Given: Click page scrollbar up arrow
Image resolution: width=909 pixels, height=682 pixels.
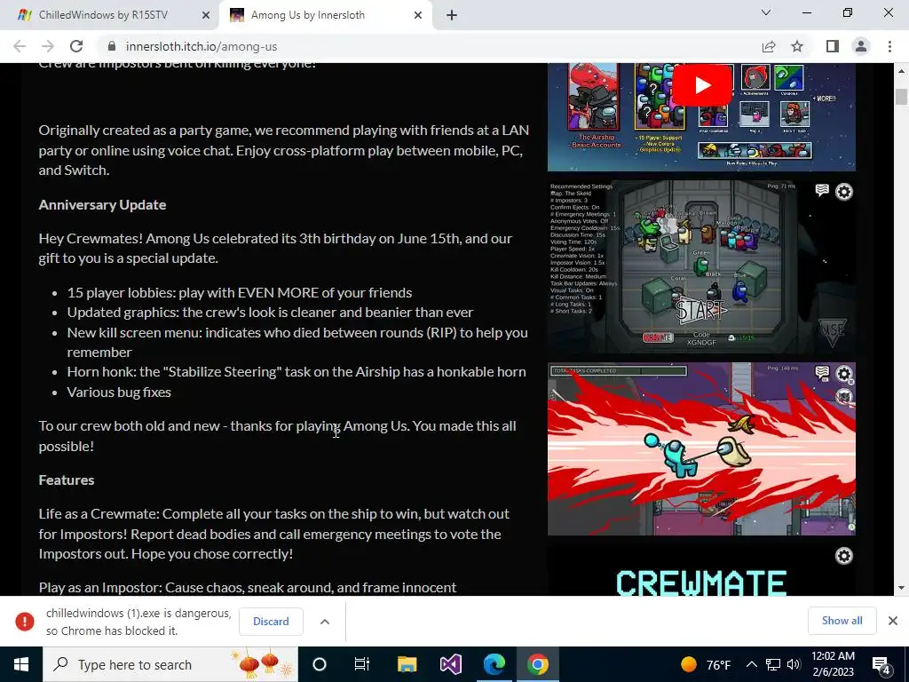Looking at the screenshot, I should 902,71.
